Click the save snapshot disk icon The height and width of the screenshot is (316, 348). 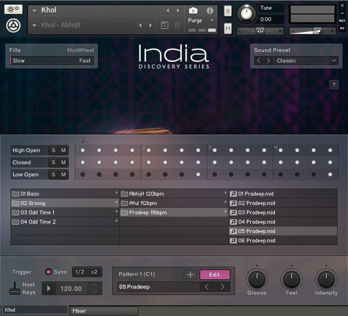[164, 25]
